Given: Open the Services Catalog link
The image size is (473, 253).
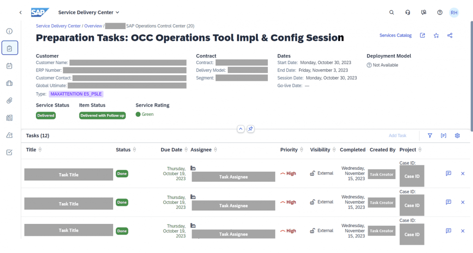Looking at the screenshot, I should pyautogui.click(x=395, y=35).
